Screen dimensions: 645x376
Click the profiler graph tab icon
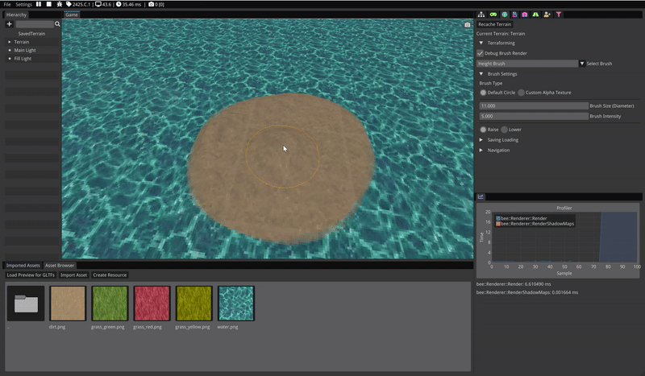[x=481, y=196]
